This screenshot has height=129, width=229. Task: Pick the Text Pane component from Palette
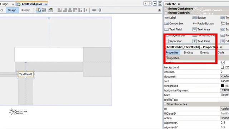click(201, 41)
